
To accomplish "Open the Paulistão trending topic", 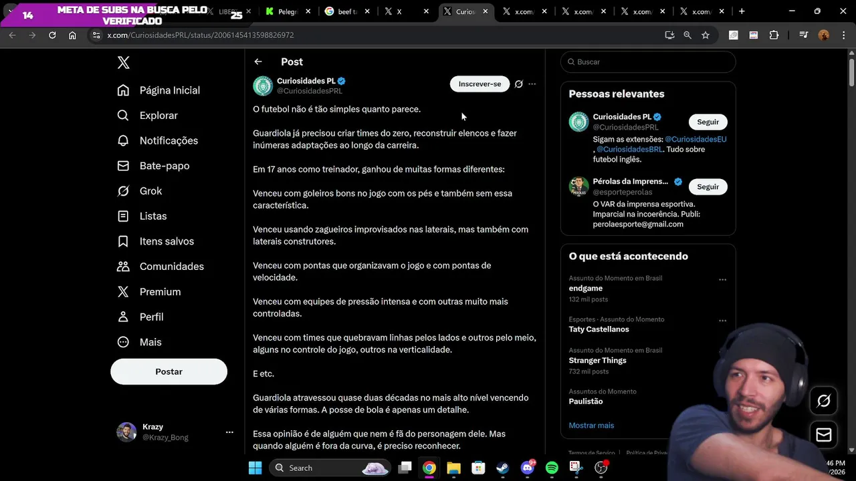I will pos(586,402).
